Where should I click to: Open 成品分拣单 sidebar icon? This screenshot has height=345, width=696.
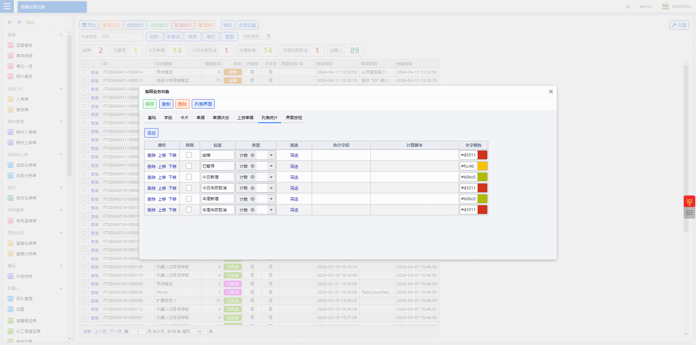click(11, 176)
